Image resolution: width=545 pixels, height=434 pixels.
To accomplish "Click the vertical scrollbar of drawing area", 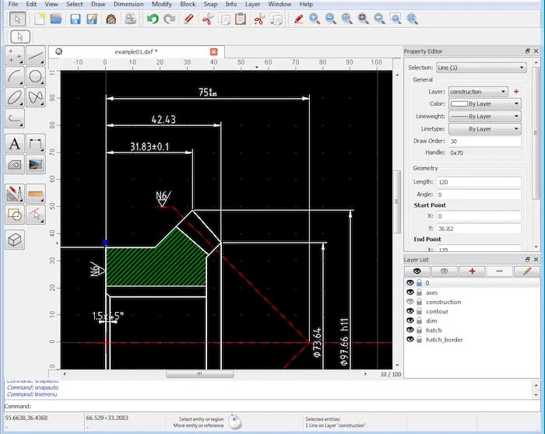I will coord(397,201).
